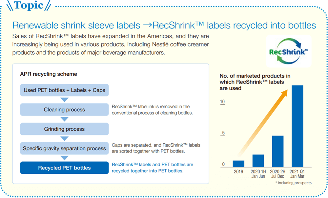Click the 2020 2H Jul Dec bar

tap(277, 151)
